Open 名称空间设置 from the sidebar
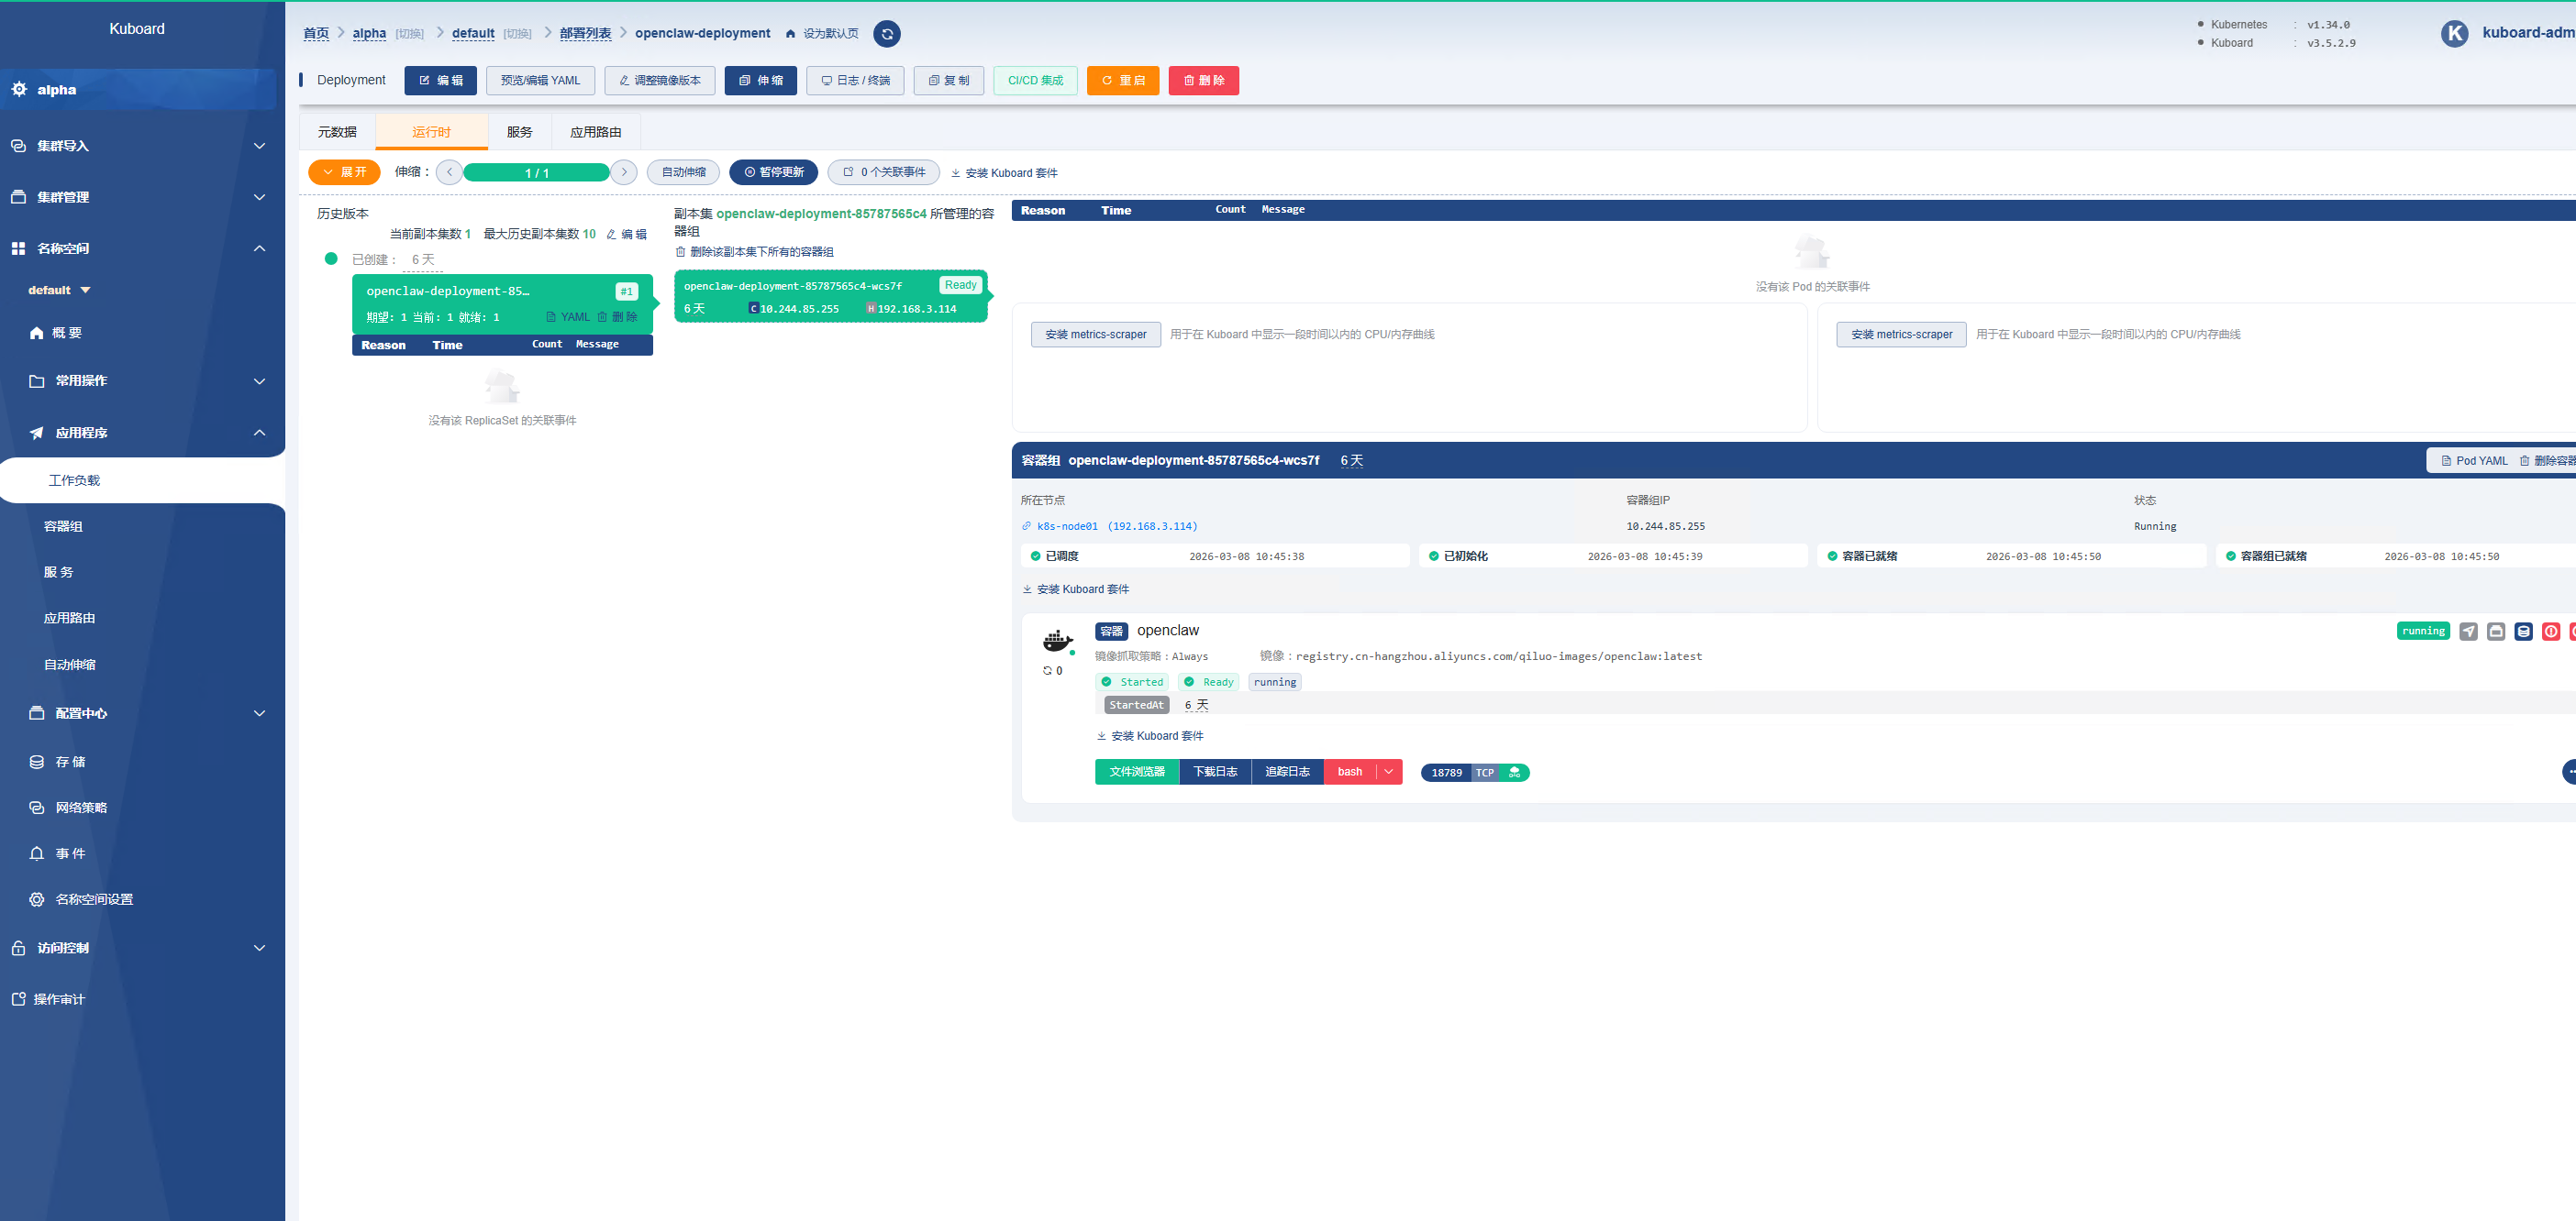The image size is (2576, 1221). pyautogui.click(x=93, y=899)
